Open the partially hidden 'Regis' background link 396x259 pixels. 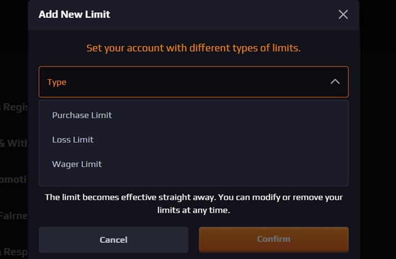pos(14,107)
